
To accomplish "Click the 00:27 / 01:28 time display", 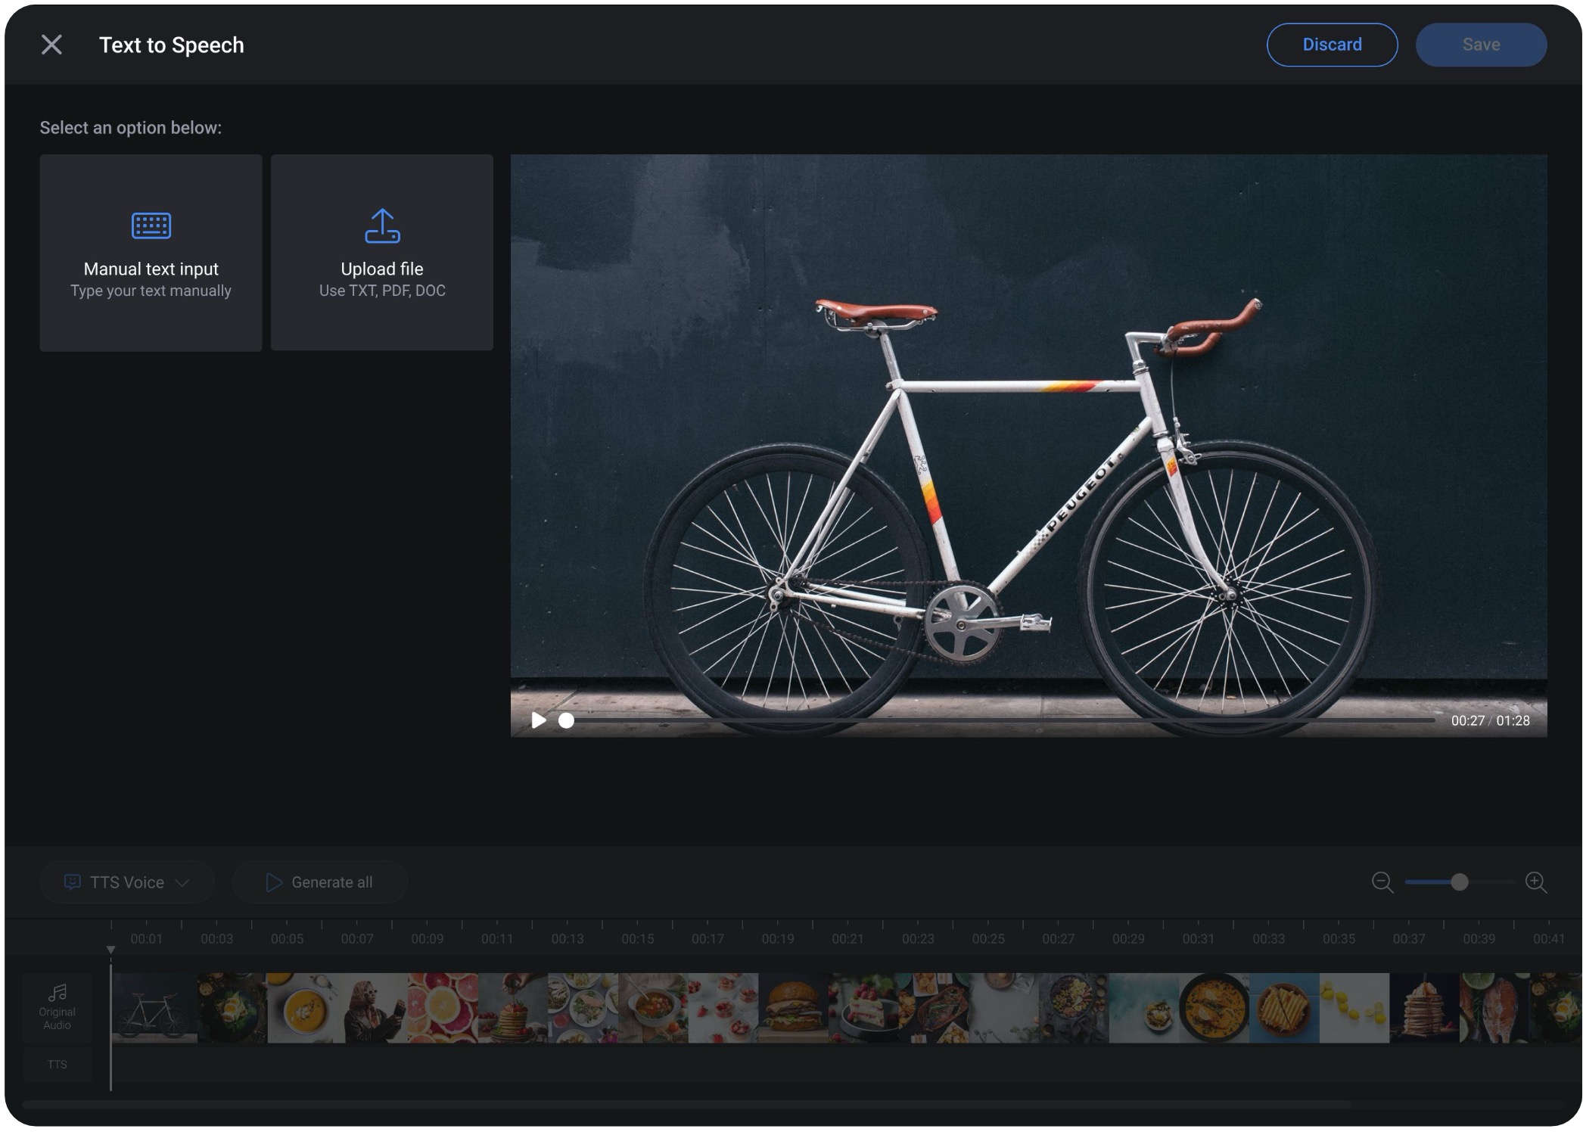I will 1490,720.
